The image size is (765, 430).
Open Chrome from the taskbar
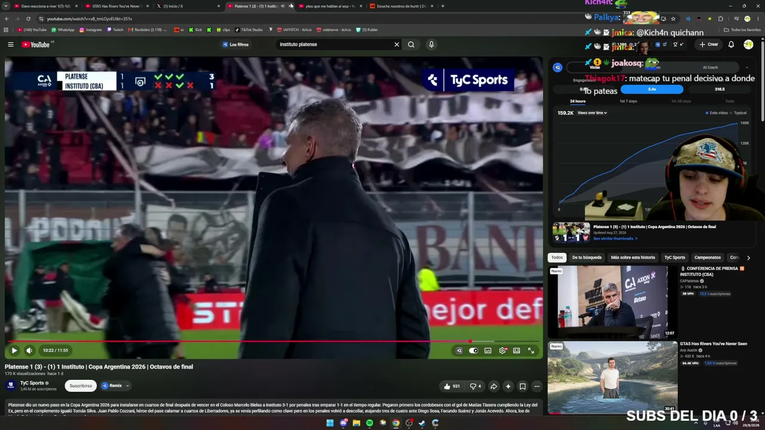click(x=396, y=423)
